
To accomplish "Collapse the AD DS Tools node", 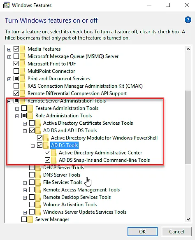I will click(32, 146).
